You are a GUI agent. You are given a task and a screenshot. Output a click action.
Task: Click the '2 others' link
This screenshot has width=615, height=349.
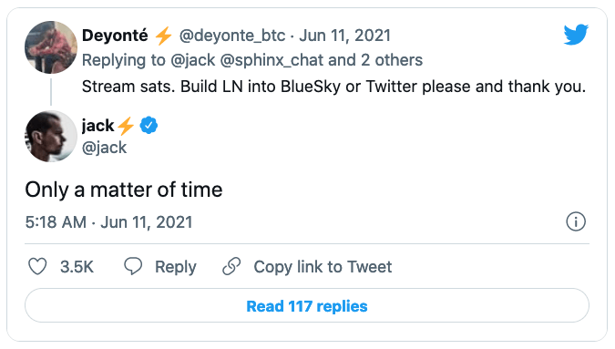coord(392,60)
